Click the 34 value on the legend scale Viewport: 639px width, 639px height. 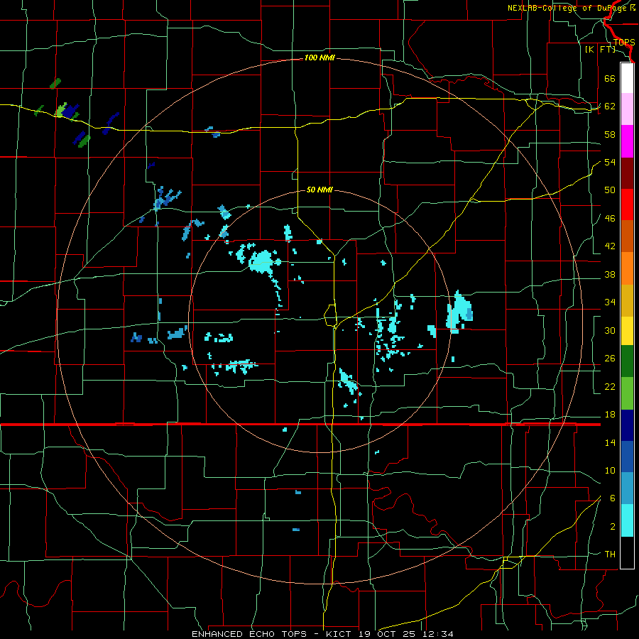click(x=610, y=302)
